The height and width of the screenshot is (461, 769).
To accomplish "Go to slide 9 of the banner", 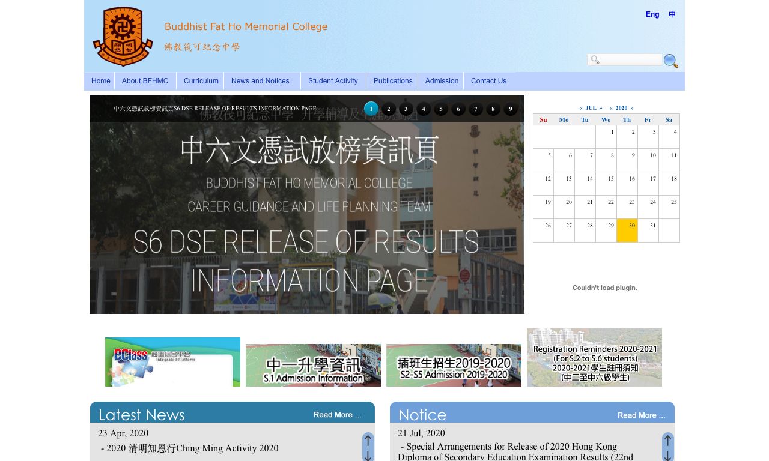I will tap(511, 109).
